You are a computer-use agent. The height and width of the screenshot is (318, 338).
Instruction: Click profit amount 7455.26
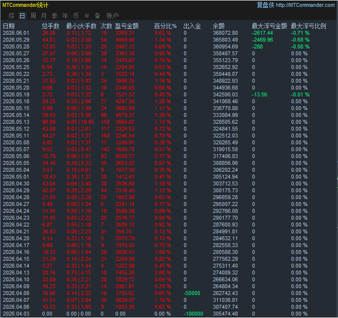pos(125,273)
